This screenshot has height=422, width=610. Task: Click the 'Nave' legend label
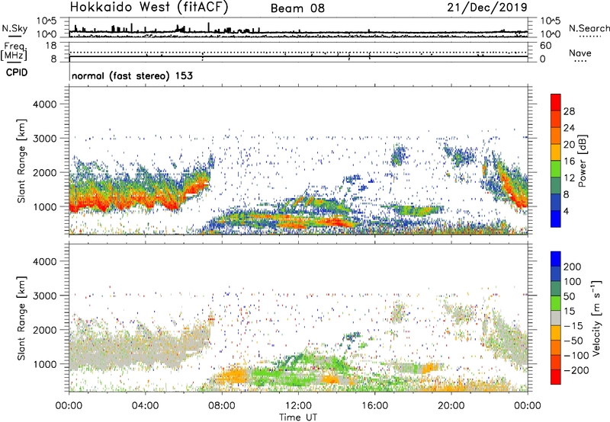pos(580,53)
